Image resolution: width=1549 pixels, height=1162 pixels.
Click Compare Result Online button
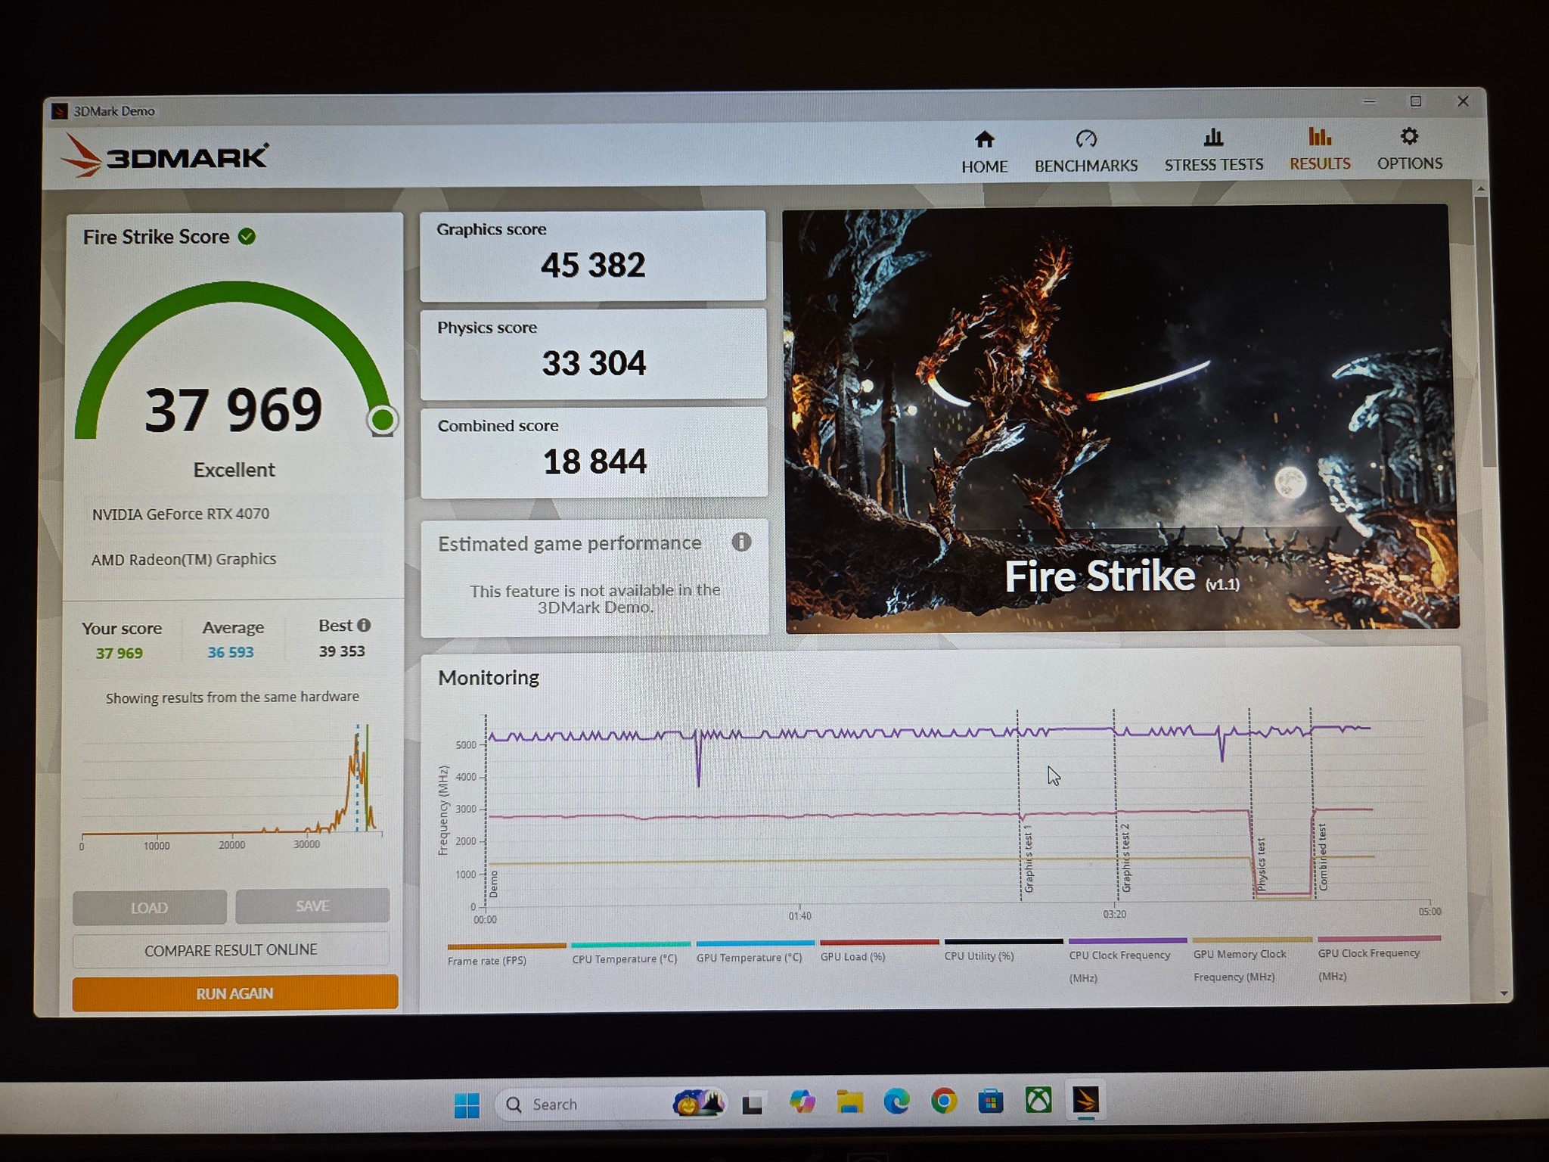(x=231, y=949)
